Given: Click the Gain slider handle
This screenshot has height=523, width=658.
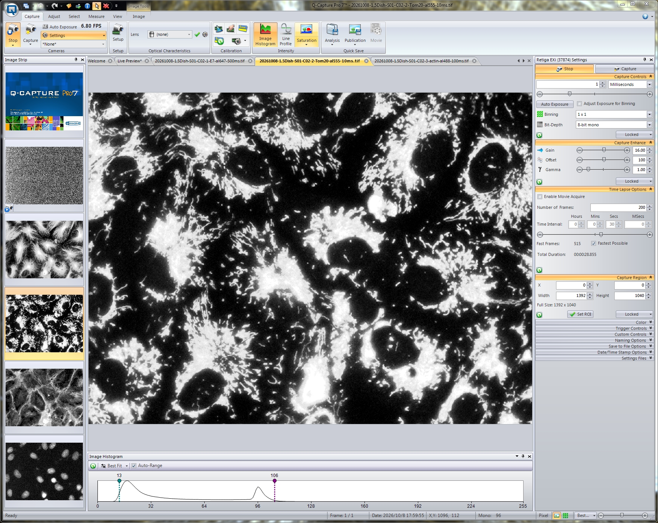Looking at the screenshot, I should (x=604, y=150).
